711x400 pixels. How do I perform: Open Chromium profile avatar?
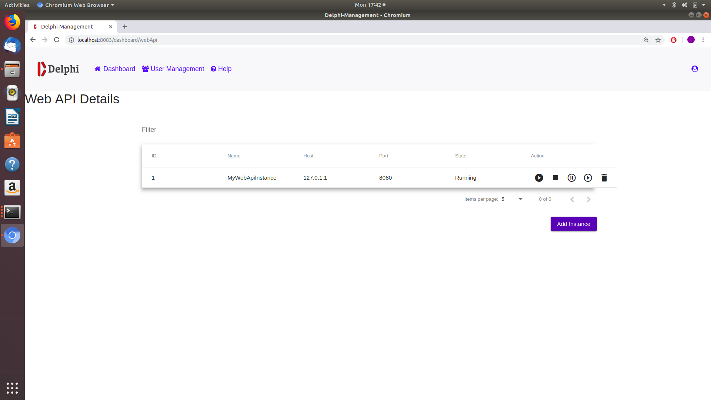click(x=691, y=40)
